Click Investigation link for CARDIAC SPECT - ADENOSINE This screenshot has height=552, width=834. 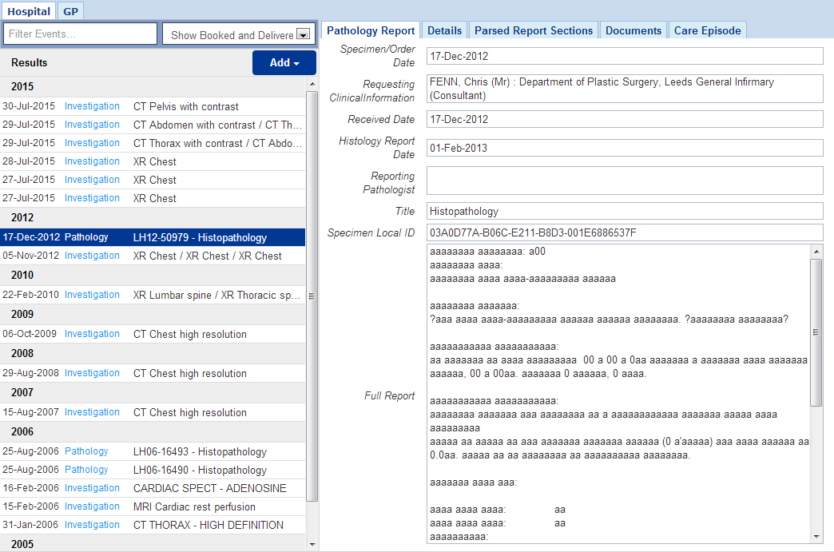click(x=92, y=488)
